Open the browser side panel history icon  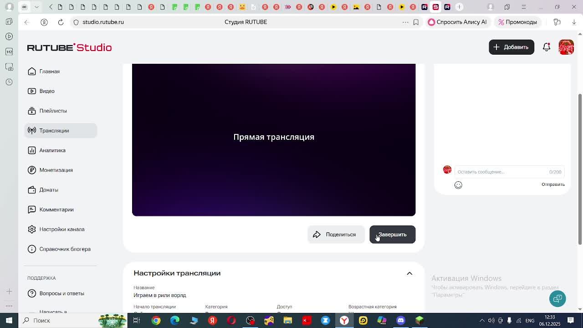(x=9, y=82)
